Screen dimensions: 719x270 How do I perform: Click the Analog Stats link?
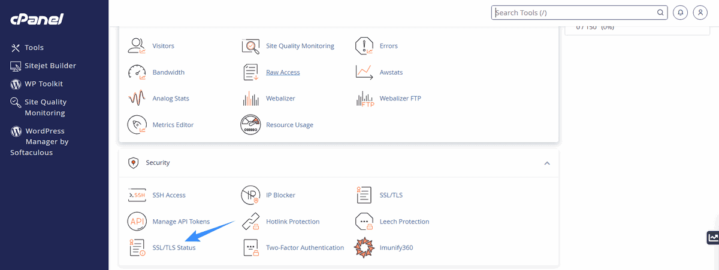(171, 99)
